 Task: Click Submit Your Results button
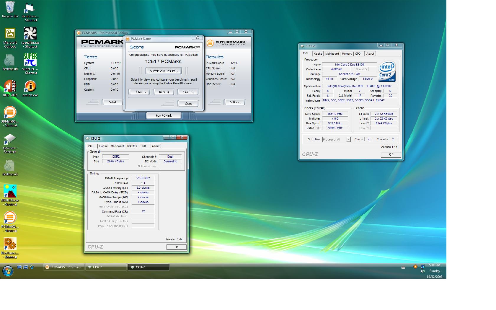(x=164, y=71)
